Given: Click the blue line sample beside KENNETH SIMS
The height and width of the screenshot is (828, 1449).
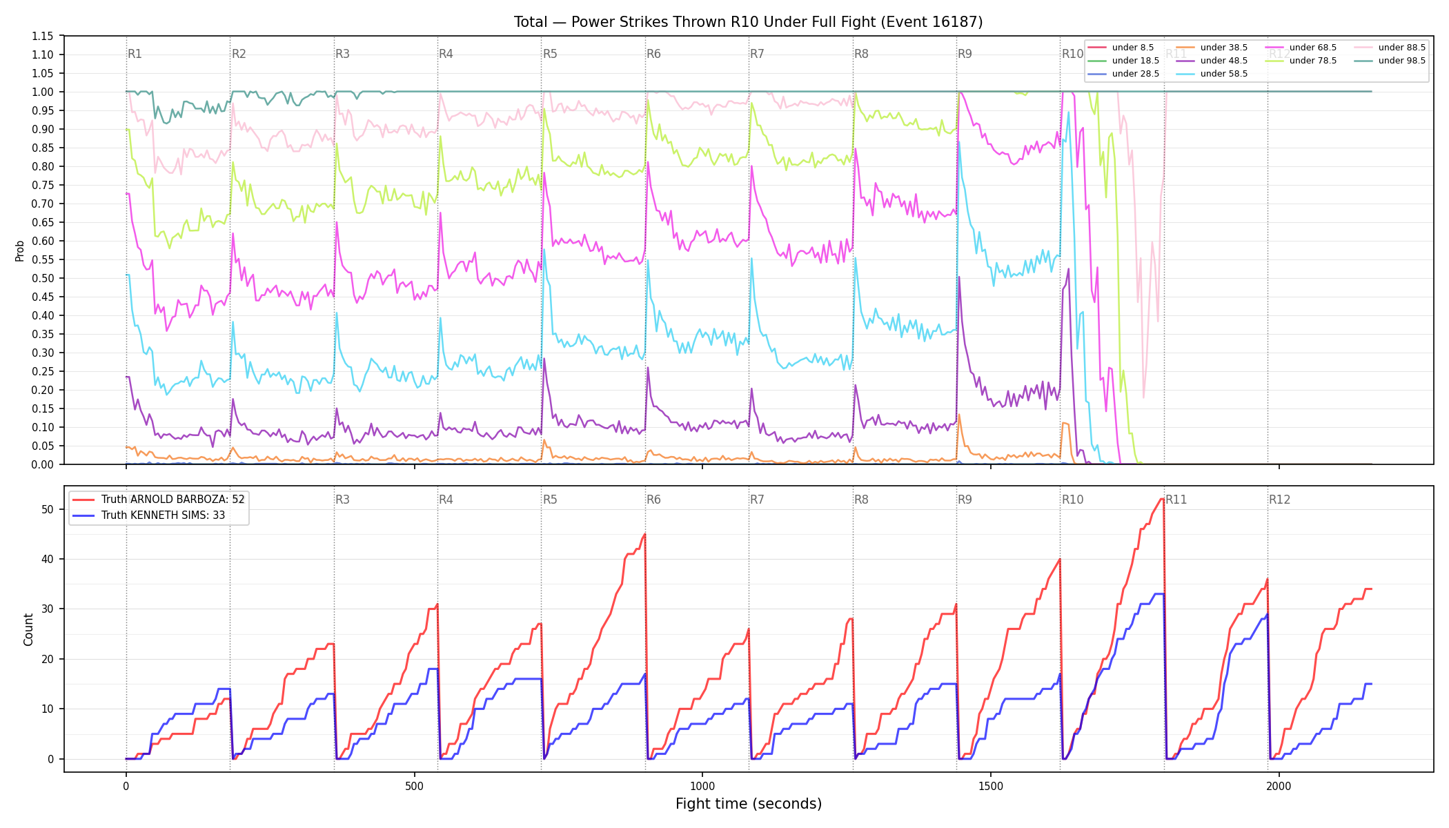Looking at the screenshot, I should (83, 515).
